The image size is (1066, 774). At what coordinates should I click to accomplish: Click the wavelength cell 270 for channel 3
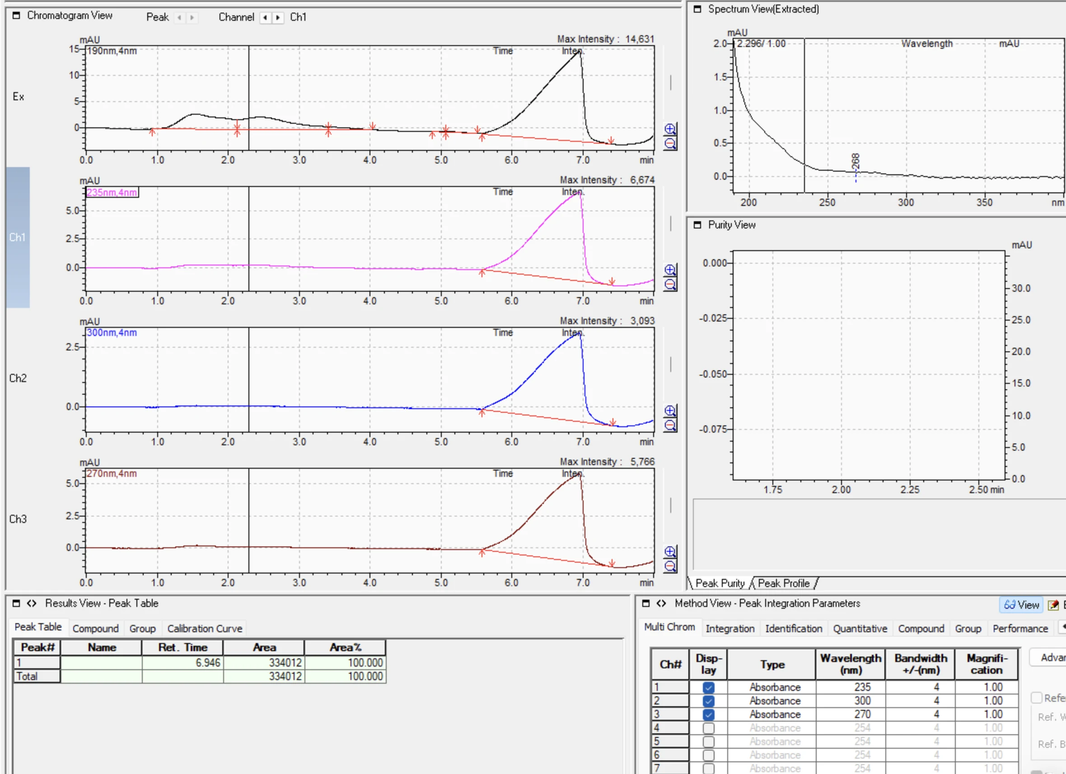(x=850, y=714)
